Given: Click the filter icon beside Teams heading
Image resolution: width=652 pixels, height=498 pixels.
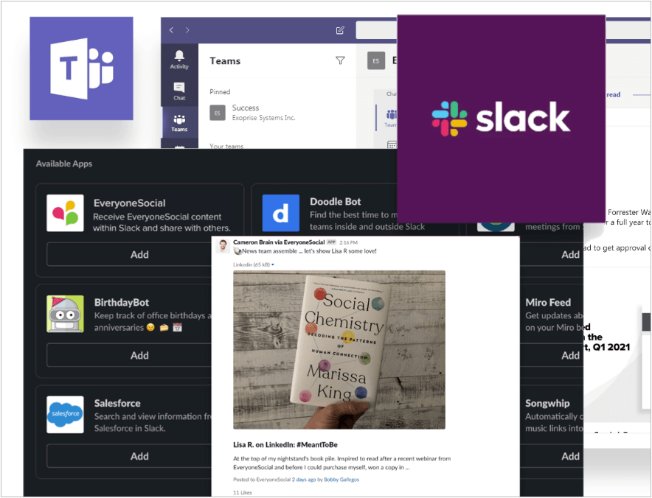Looking at the screenshot, I should point(340,60).
